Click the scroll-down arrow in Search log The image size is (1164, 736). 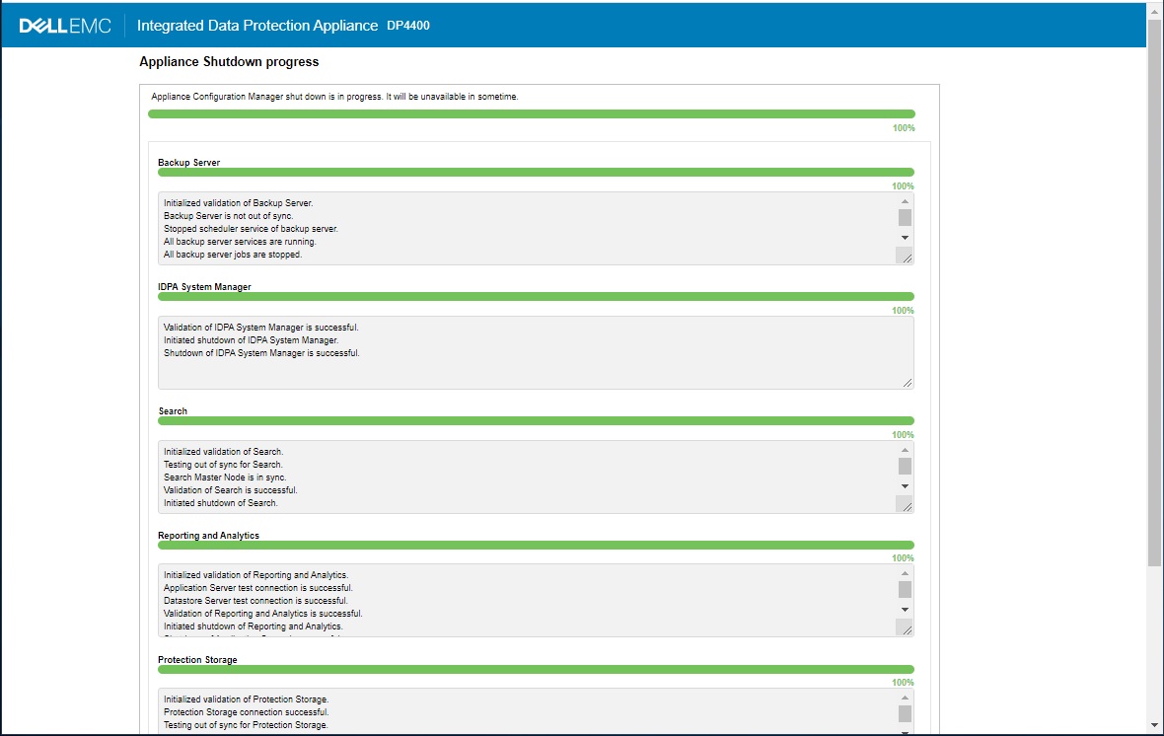tap(904, 486)
